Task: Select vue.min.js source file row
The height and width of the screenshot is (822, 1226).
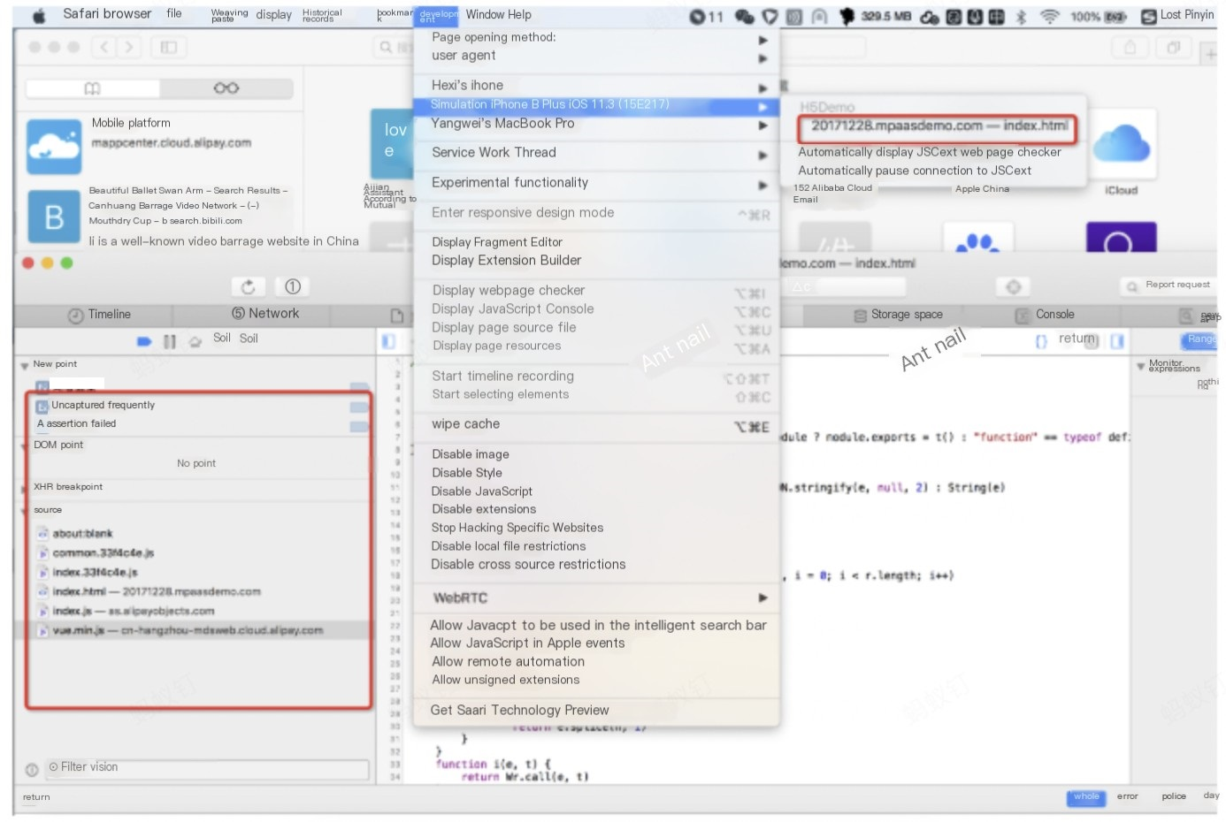Action: pyautogui.click(x=196, y=631)
